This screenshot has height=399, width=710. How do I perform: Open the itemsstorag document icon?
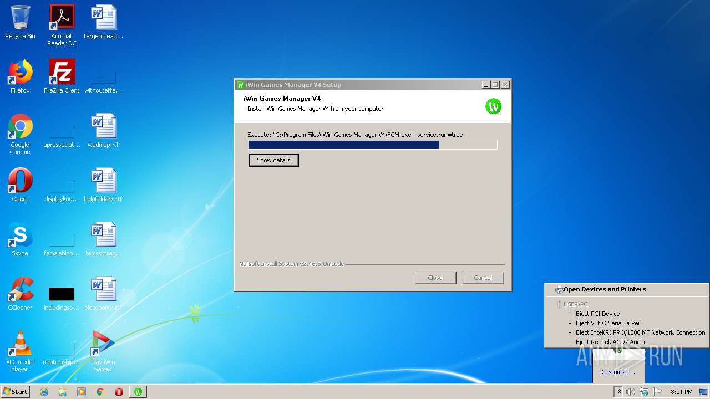(x=103, y=239)
